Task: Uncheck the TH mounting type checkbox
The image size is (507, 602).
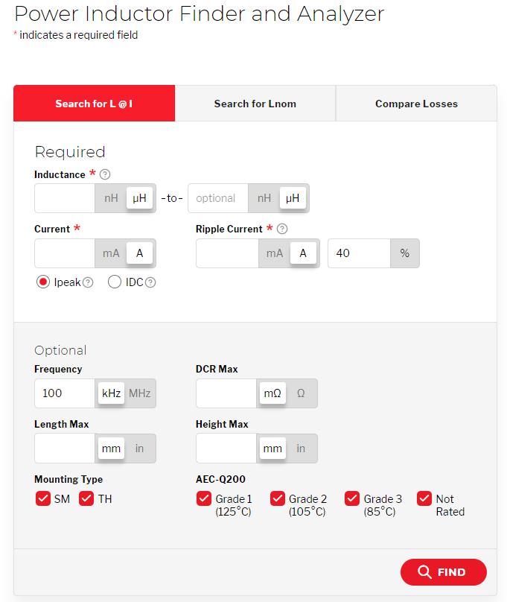Action: point(86,498)
